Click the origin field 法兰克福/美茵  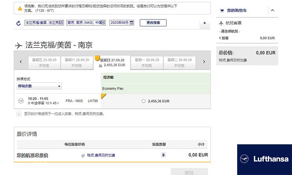tap(44, 23)
